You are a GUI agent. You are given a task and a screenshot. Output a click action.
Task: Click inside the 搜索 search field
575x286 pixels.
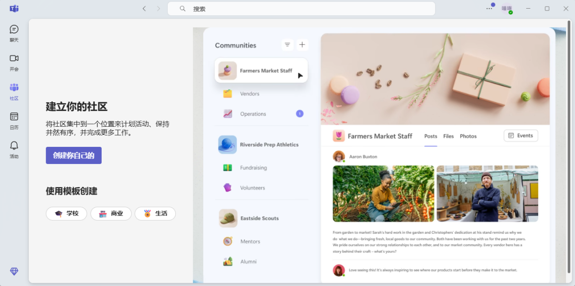(301, 8)
